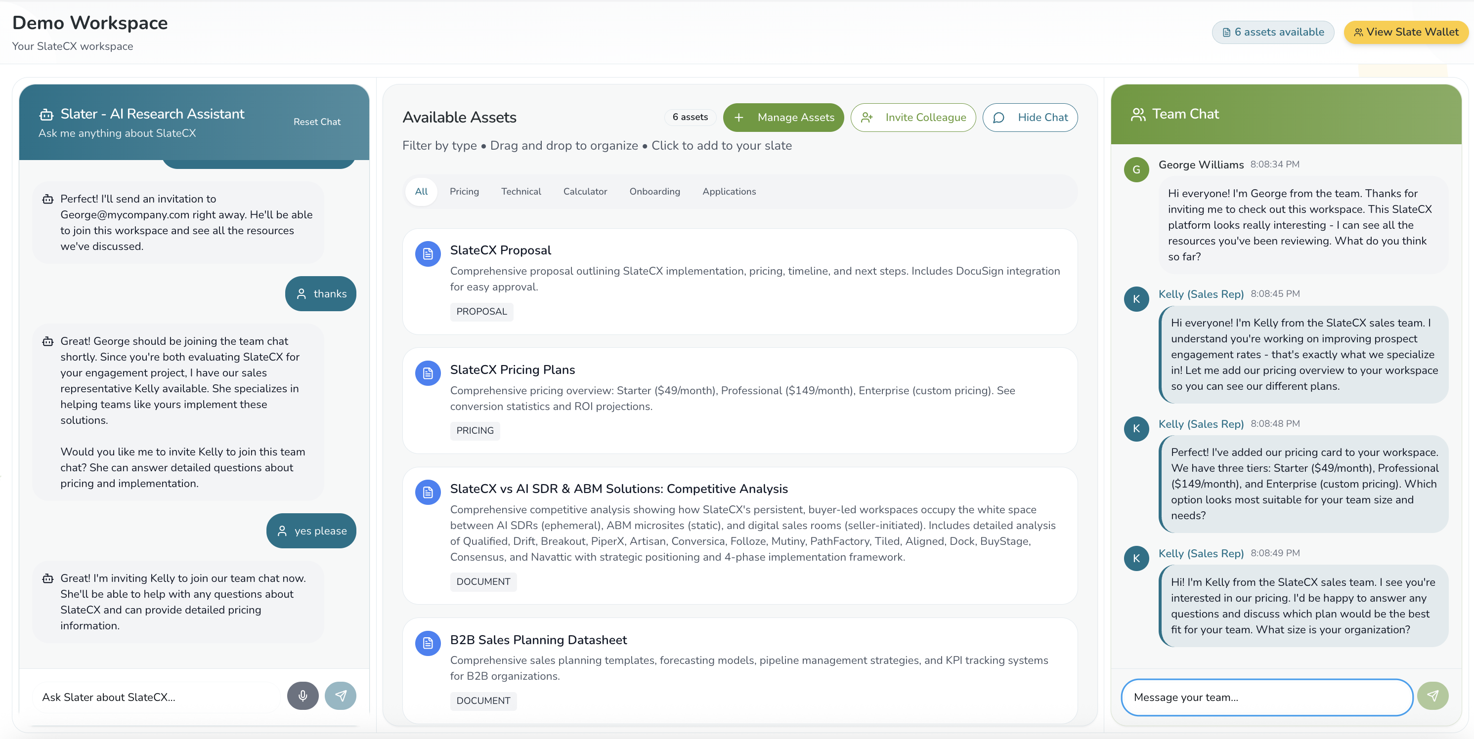Click the B2B Sales Planning Datasheet icon

(428, 644)
